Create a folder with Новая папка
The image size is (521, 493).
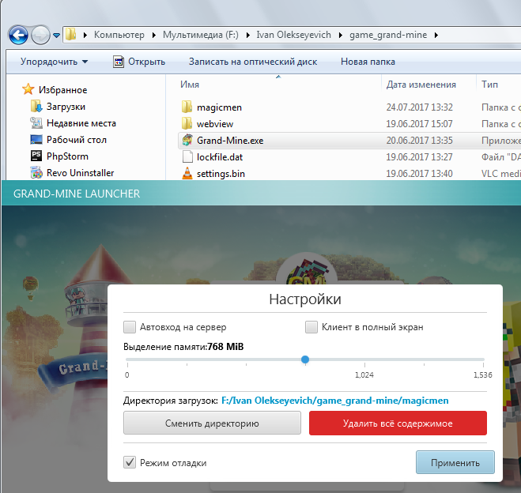point(368,62)
